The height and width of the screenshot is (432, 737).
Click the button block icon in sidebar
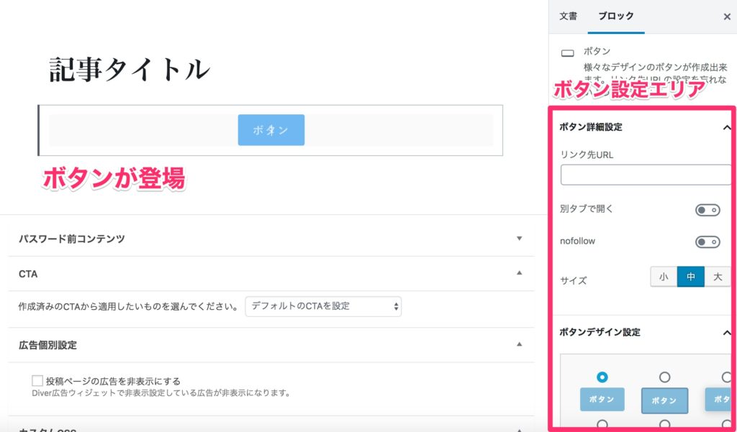pyautogui.click(x=568, y=53)
